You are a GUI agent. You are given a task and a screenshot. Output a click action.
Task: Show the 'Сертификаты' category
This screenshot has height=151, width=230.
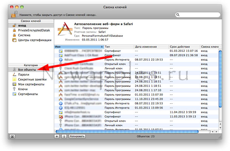(x=28, y=94)
